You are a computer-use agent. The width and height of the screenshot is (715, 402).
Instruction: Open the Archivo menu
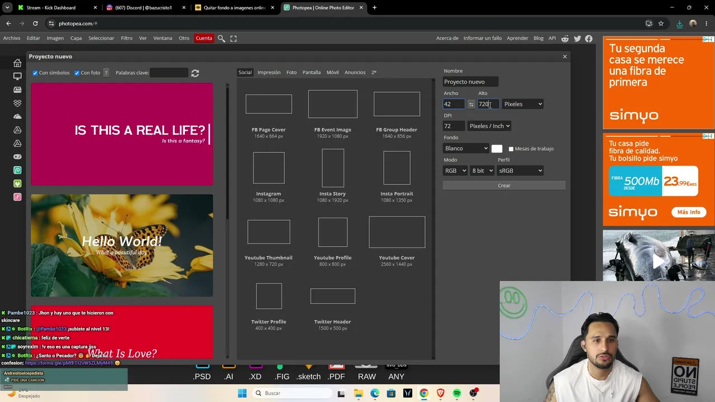point(12,39)
